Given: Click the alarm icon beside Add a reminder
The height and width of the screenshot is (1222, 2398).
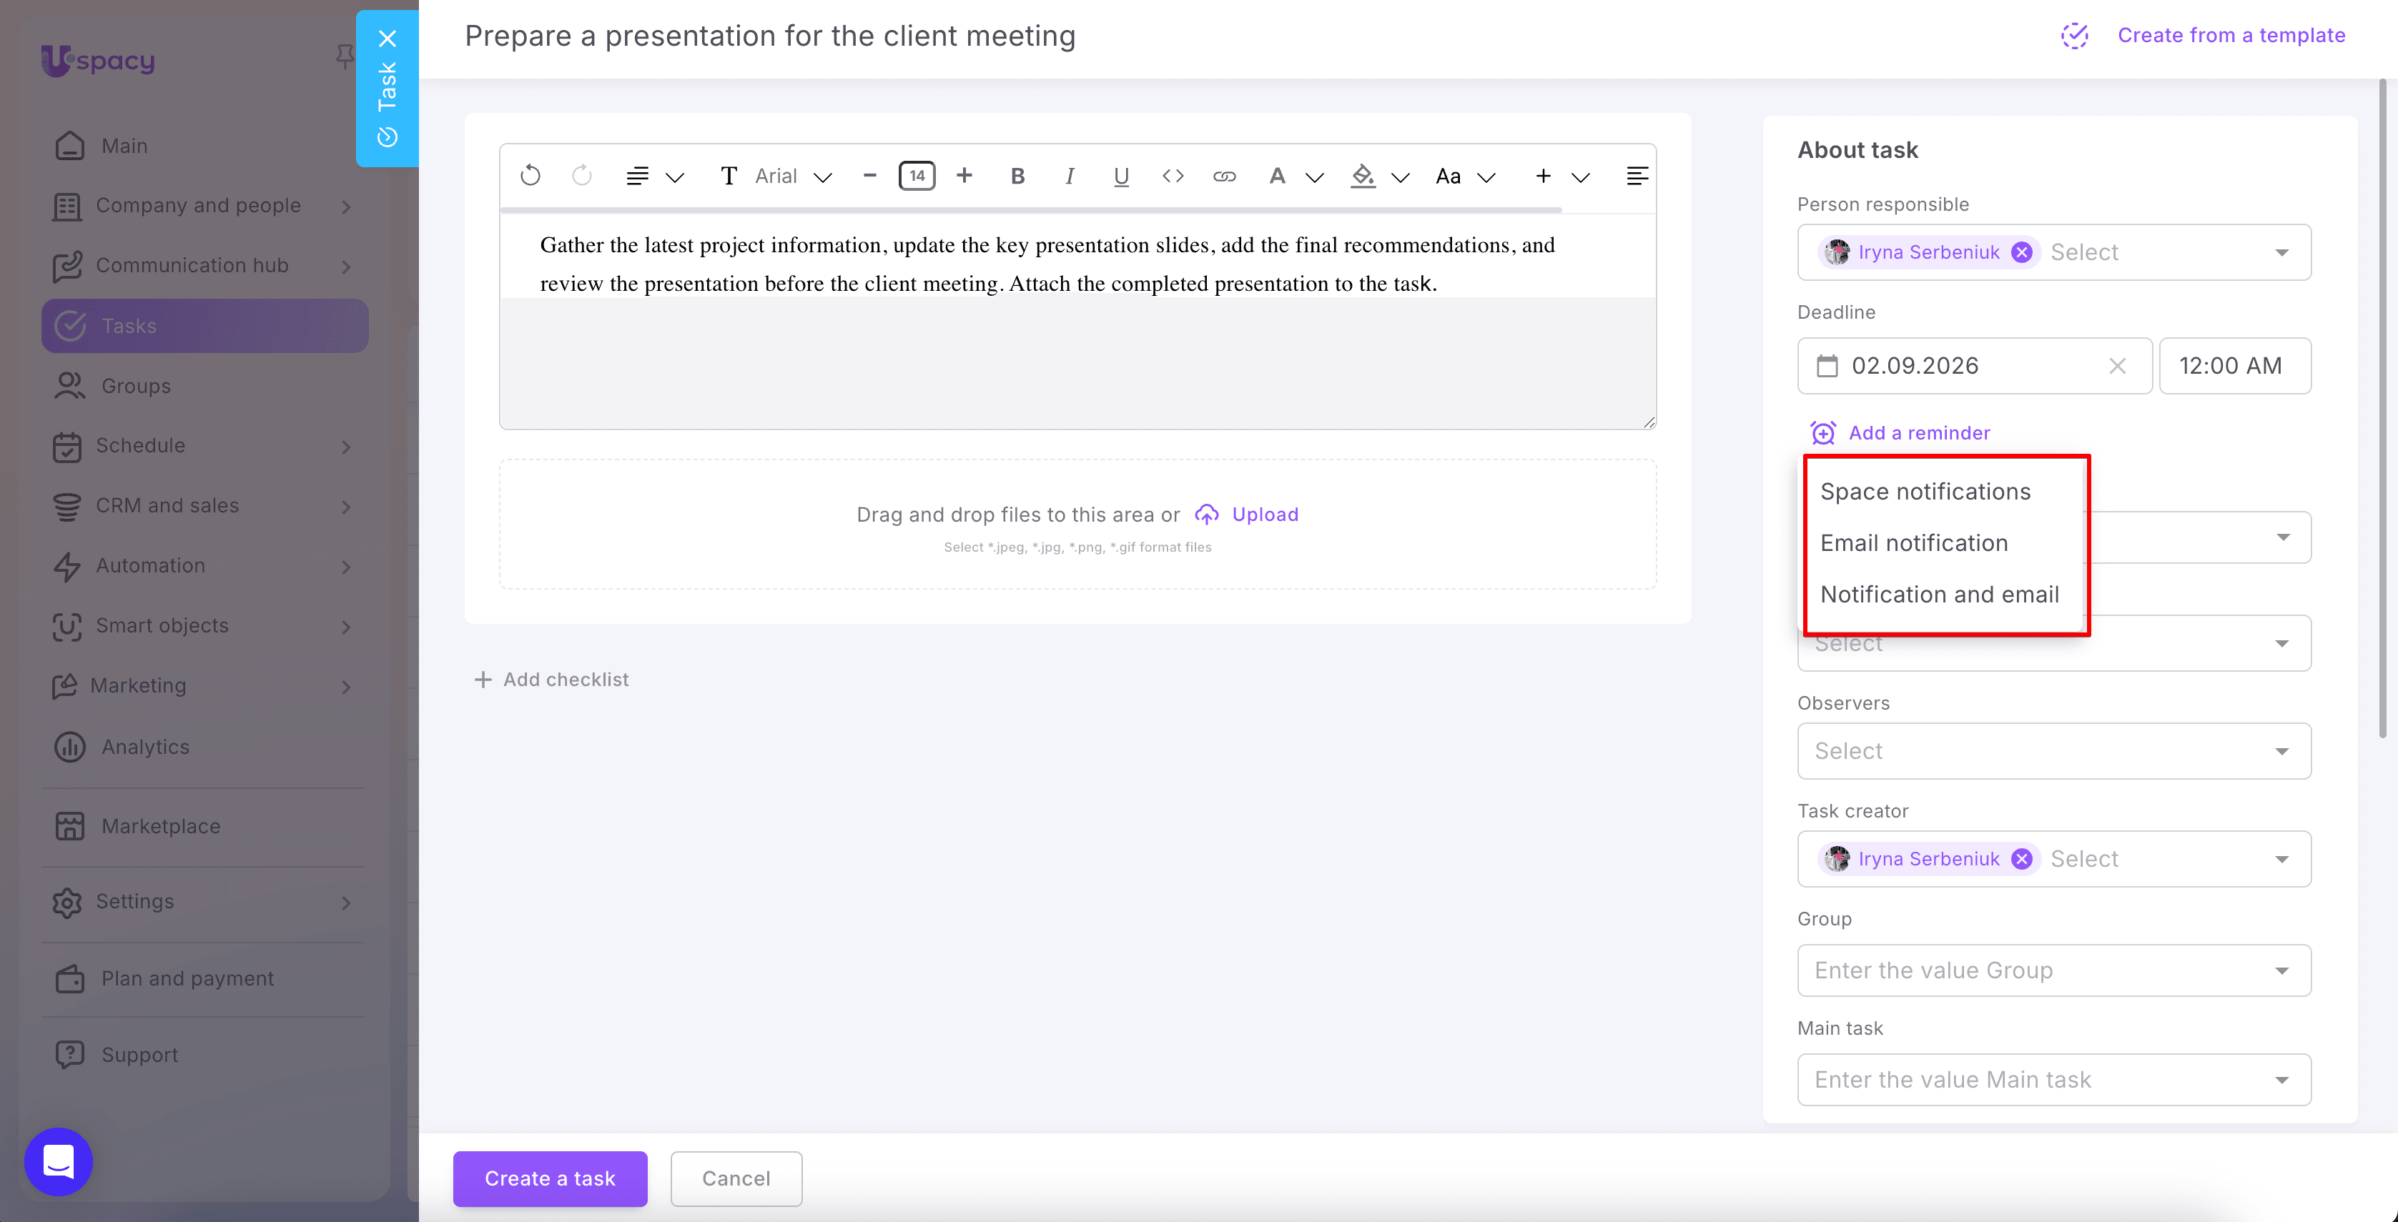Looking at the screenshot, I should click(x=1822, y=433).
